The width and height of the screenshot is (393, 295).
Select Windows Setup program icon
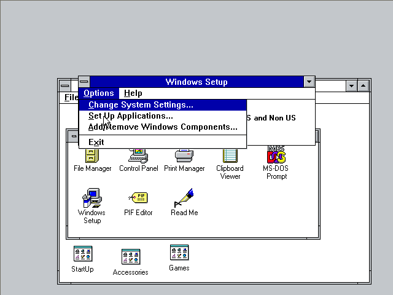tap(92, 206)
